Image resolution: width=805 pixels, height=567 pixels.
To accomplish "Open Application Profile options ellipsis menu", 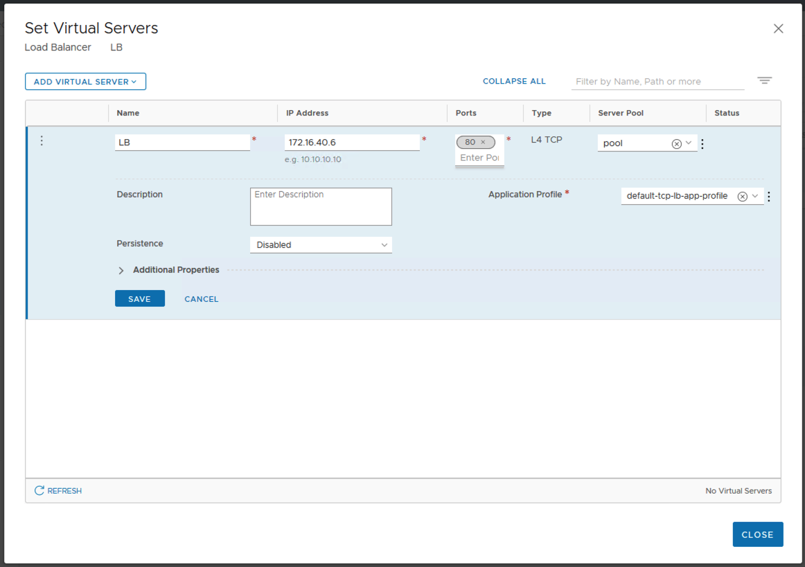I will pos(768,197).
